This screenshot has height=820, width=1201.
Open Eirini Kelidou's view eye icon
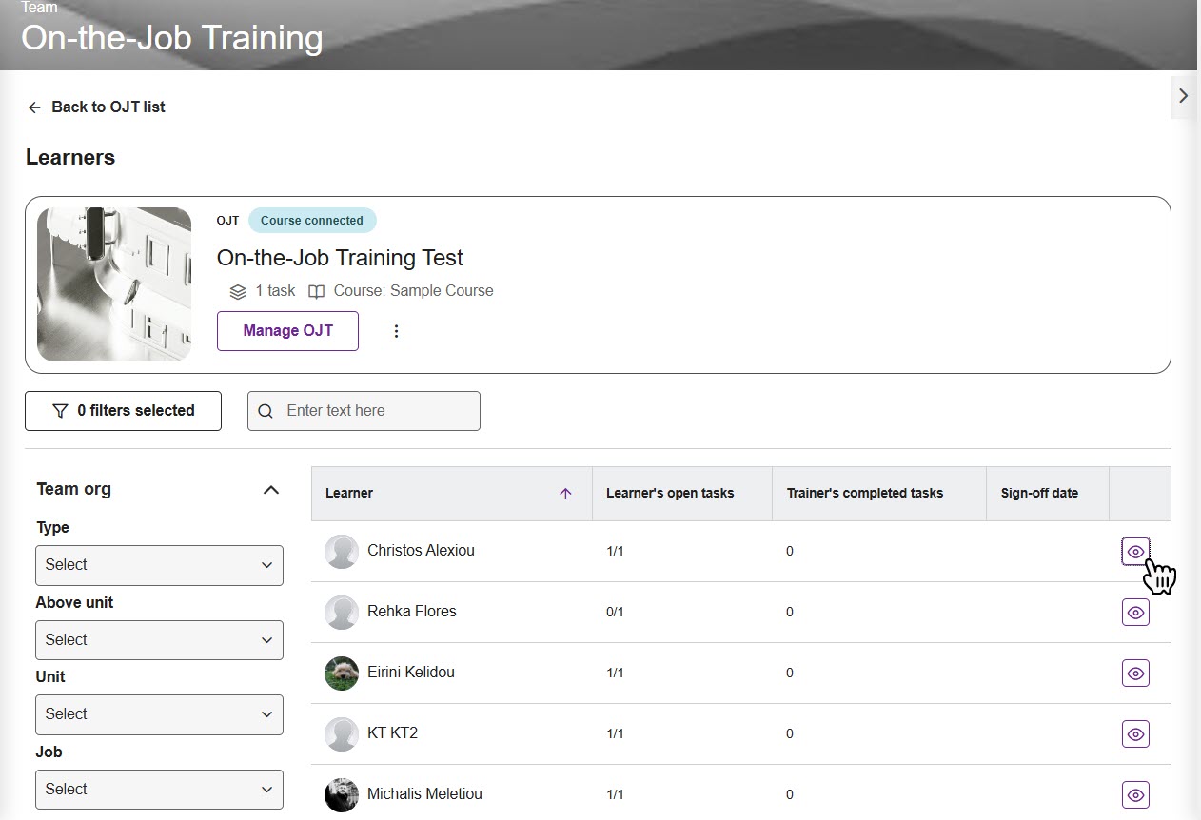pos(1135,674)
